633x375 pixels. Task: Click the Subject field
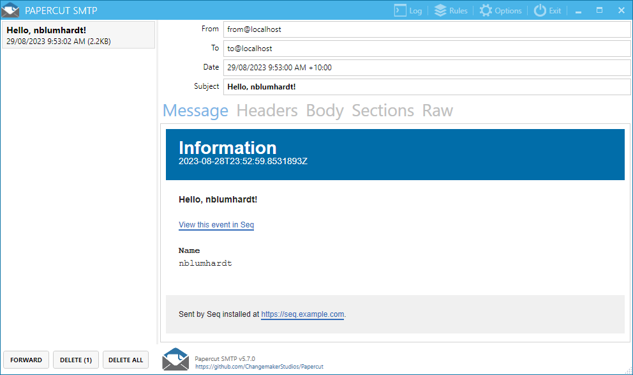click(x=427, y=87)
